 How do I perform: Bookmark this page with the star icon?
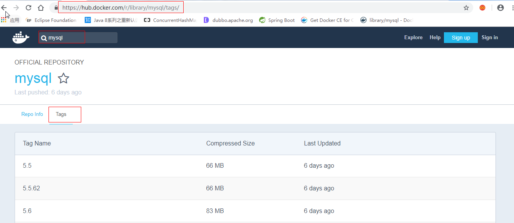(x=466, y=8)
